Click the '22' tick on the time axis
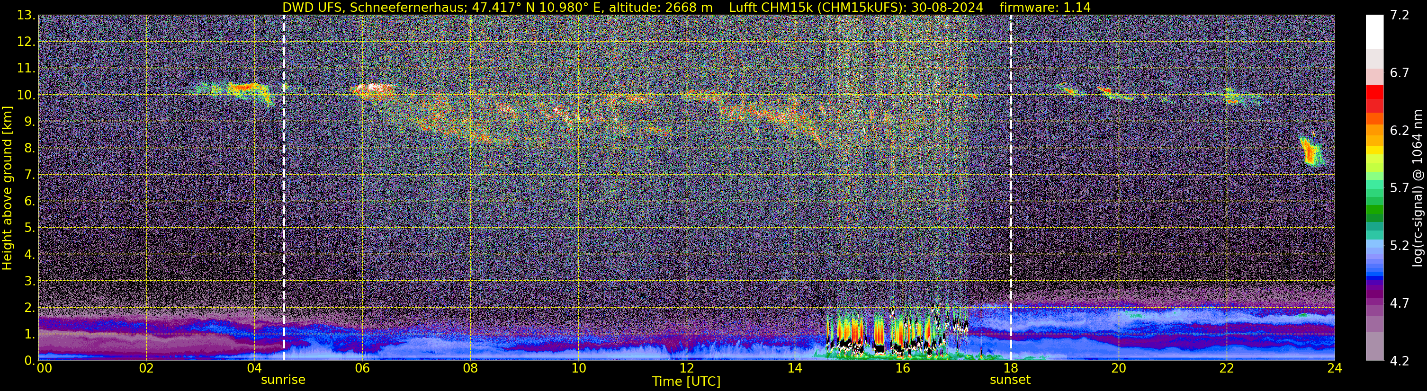Image resolution: width=1427 pixels, height=391 pixels. pyautogui.click(x=1227, y=368)
